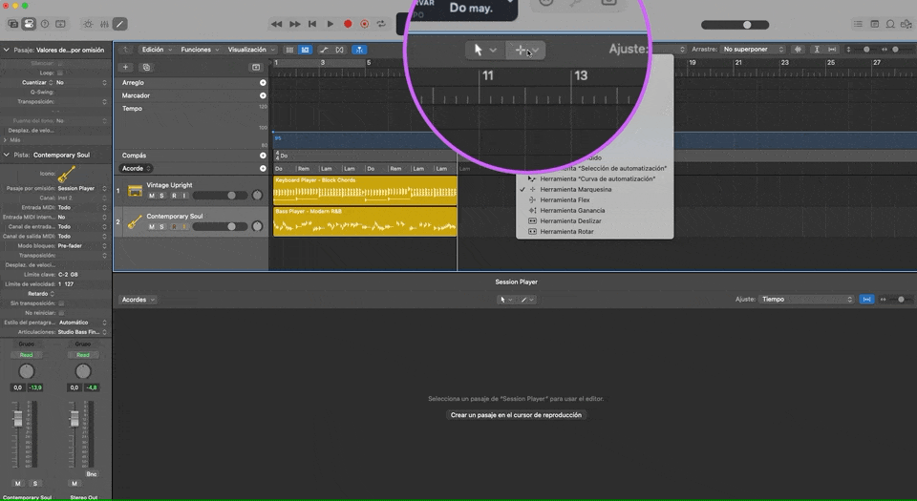Solo the Vintage Upright track
This screenshot has height=501, width=917.
162,196
